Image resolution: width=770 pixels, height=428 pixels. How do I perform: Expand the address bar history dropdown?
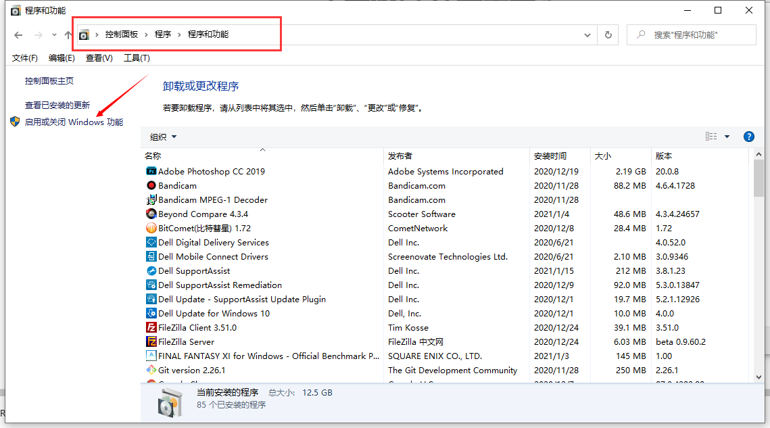click(x=587, y=35)
